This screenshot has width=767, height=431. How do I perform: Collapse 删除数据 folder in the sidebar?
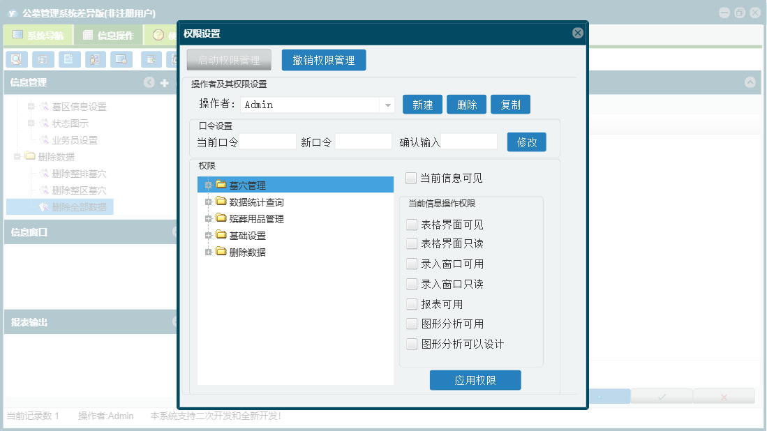[x=17, y=156]
